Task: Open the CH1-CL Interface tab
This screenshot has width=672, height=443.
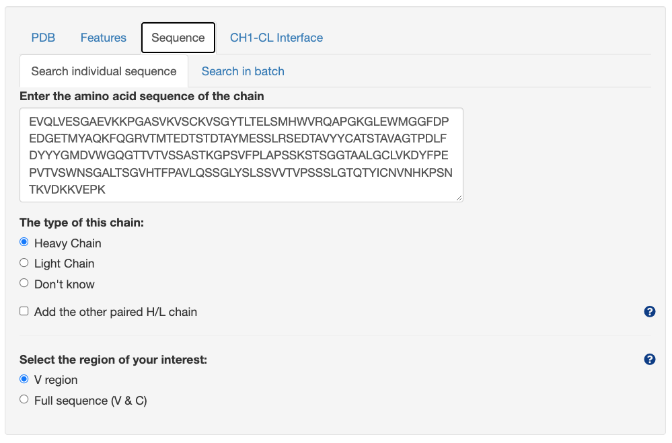Action: [x=276, y=38]
